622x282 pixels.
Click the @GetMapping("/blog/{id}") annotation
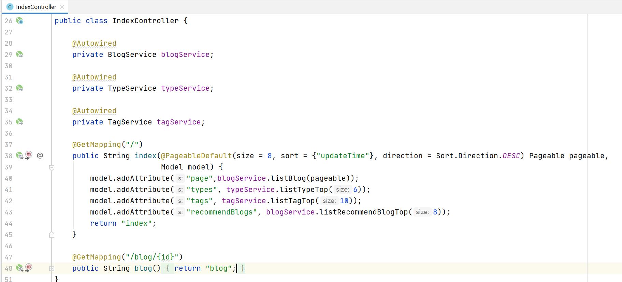click(x=128, y=257)
